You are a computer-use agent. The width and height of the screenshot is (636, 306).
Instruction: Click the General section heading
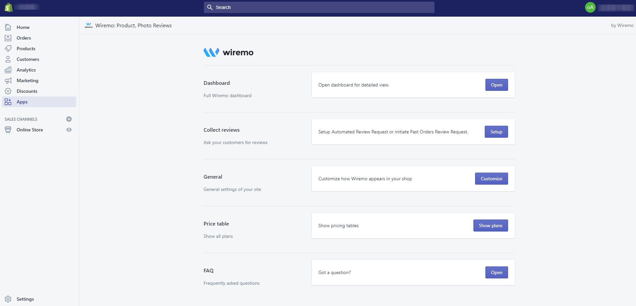213,177
